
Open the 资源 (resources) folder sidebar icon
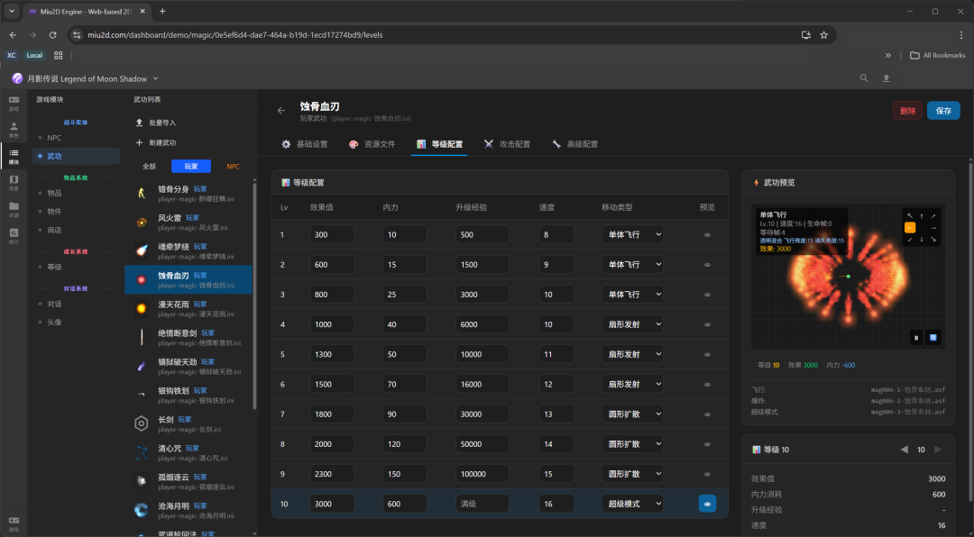[14, 209]
